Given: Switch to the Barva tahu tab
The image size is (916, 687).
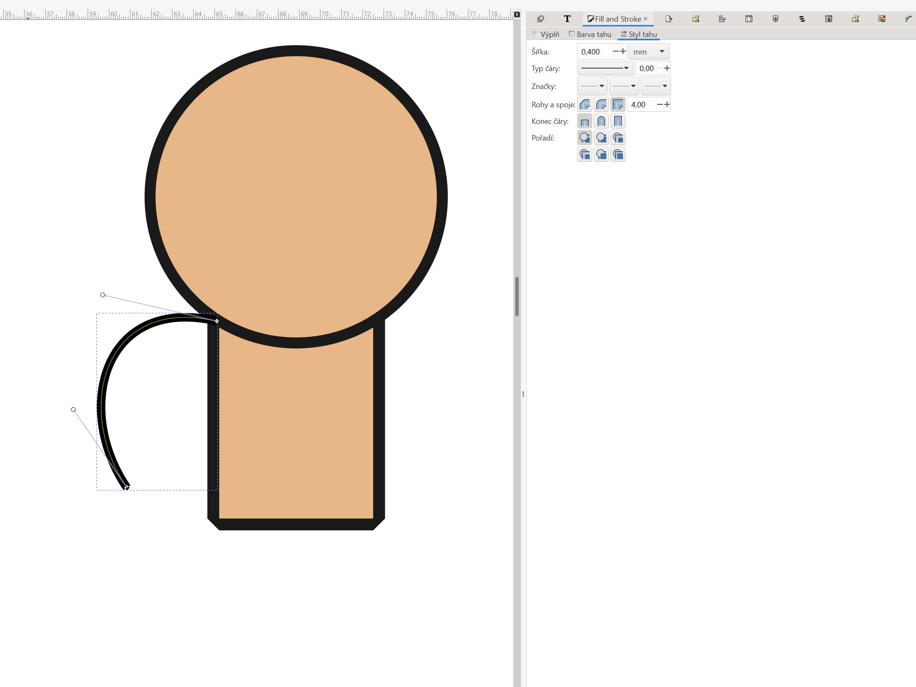Looking at the screenshot, I should [590, 34].
